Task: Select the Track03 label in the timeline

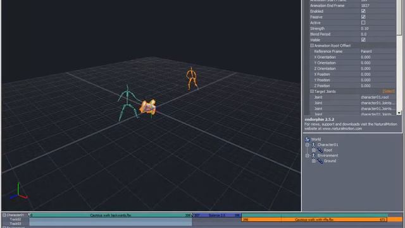Action: pos(15,224)
